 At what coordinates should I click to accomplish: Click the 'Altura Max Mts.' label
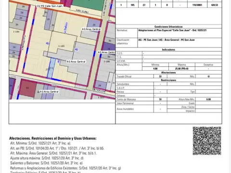point(187,99)
